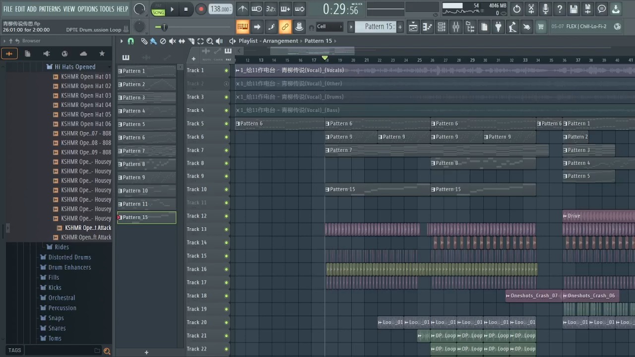Image resolution: width=635 pixels, height=357 pixels.
Task: Select the Paint brush tool in Playlist
Action: 153,41
